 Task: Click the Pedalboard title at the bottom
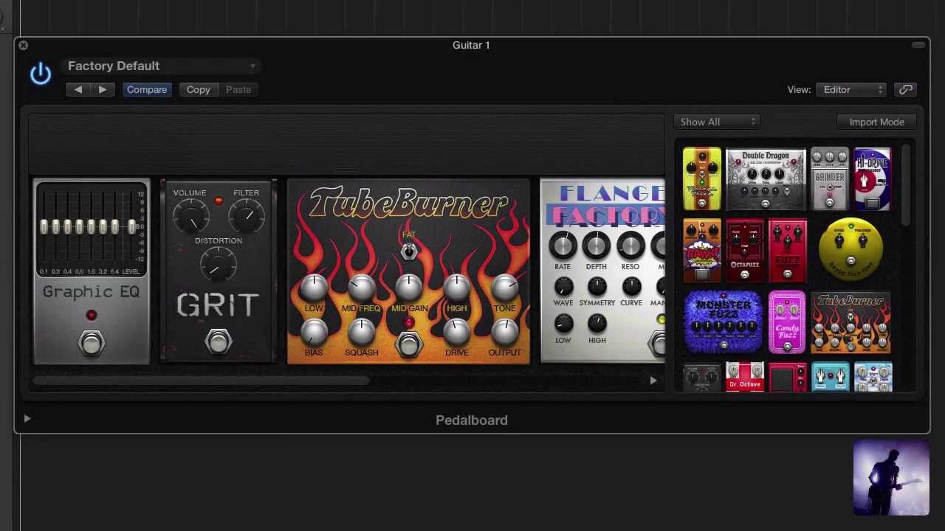click(472, 420)
